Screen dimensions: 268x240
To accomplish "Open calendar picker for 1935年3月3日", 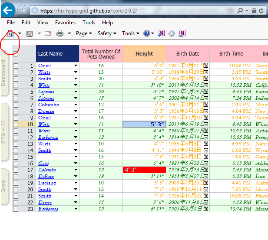I will pyautogui.click(x=206, y=144).
